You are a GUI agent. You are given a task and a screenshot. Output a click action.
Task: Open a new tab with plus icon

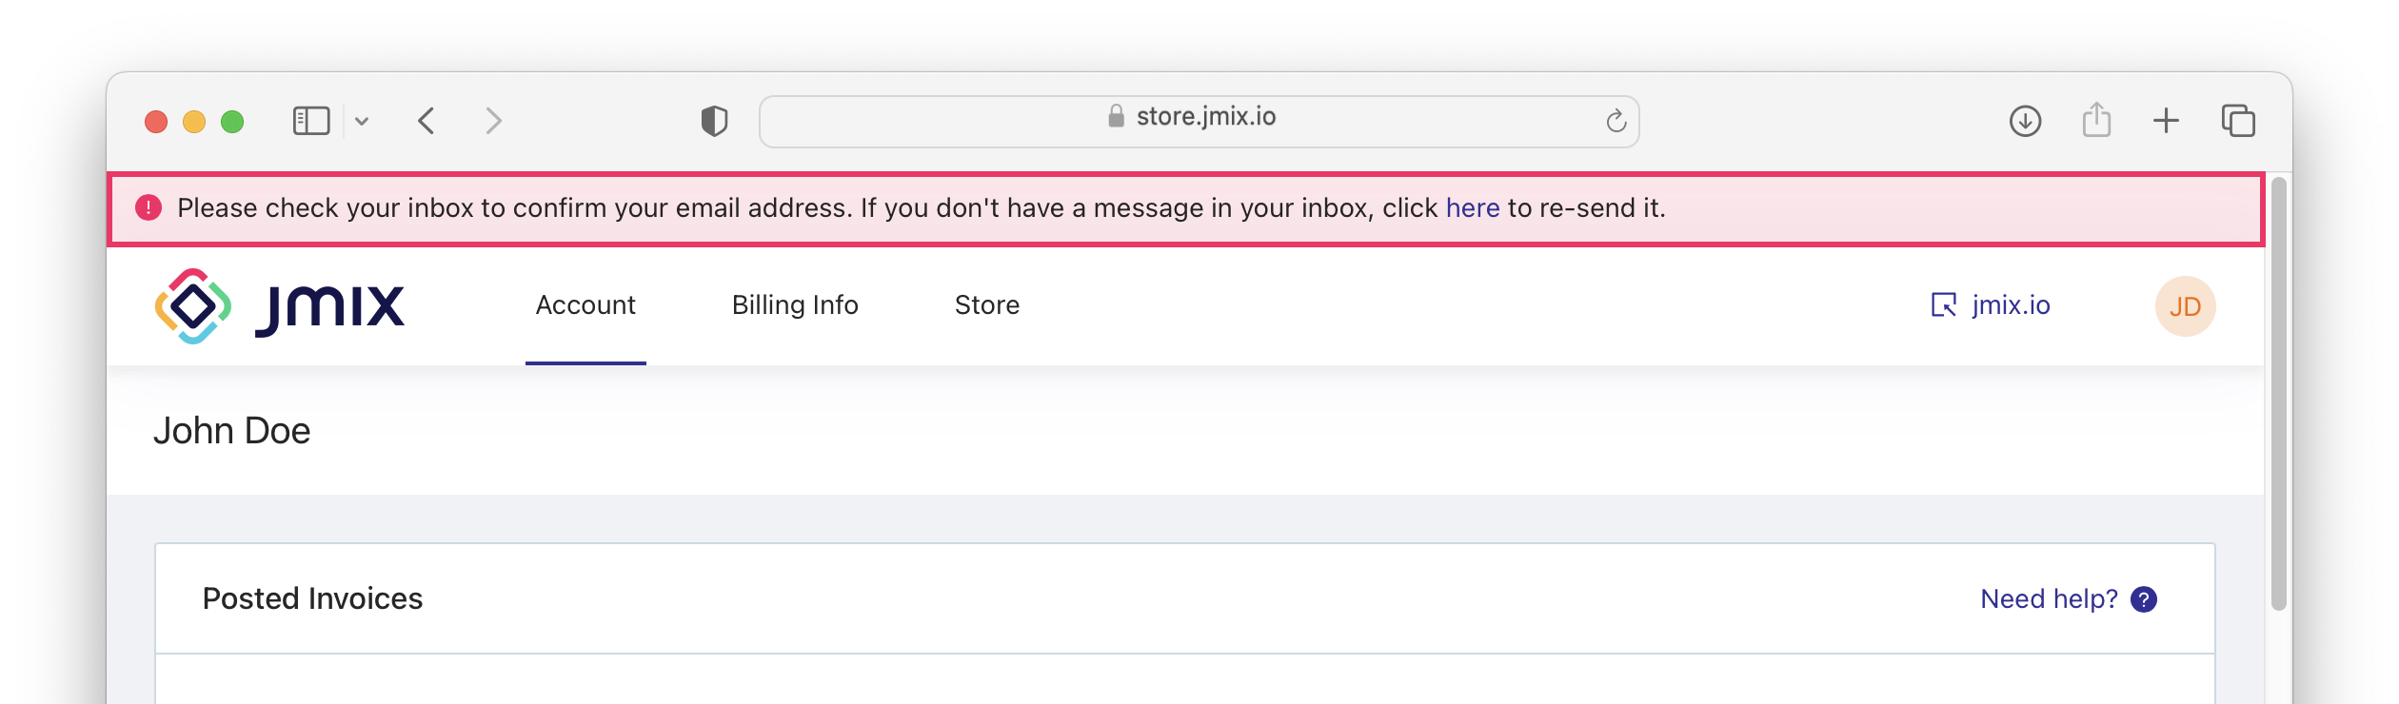2166,121
